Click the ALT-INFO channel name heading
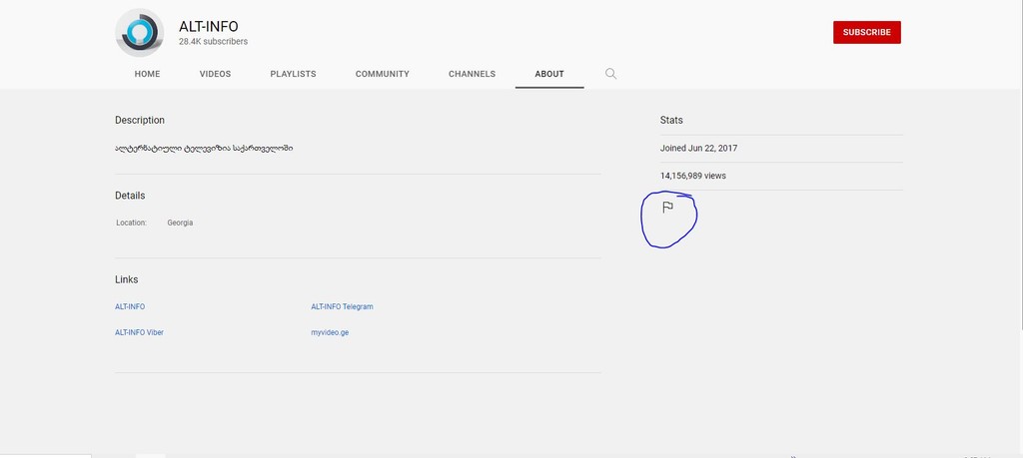 tap(209, 27)
